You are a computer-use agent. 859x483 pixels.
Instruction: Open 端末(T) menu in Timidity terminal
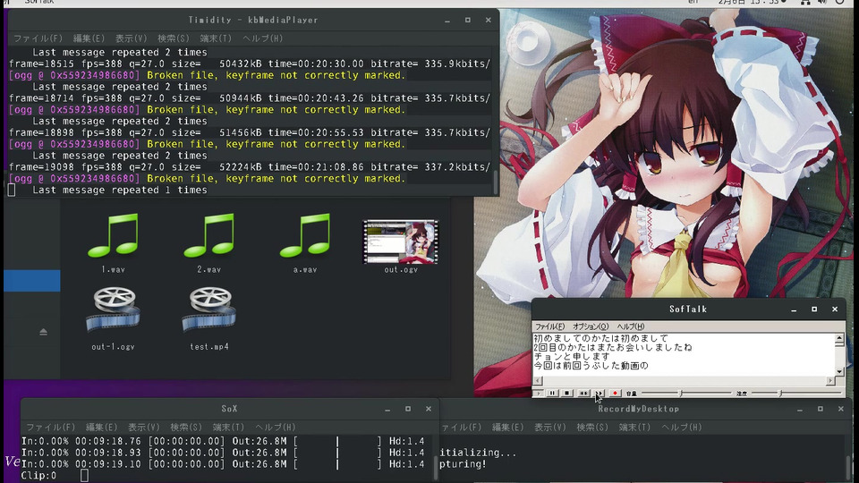[216, 38]
